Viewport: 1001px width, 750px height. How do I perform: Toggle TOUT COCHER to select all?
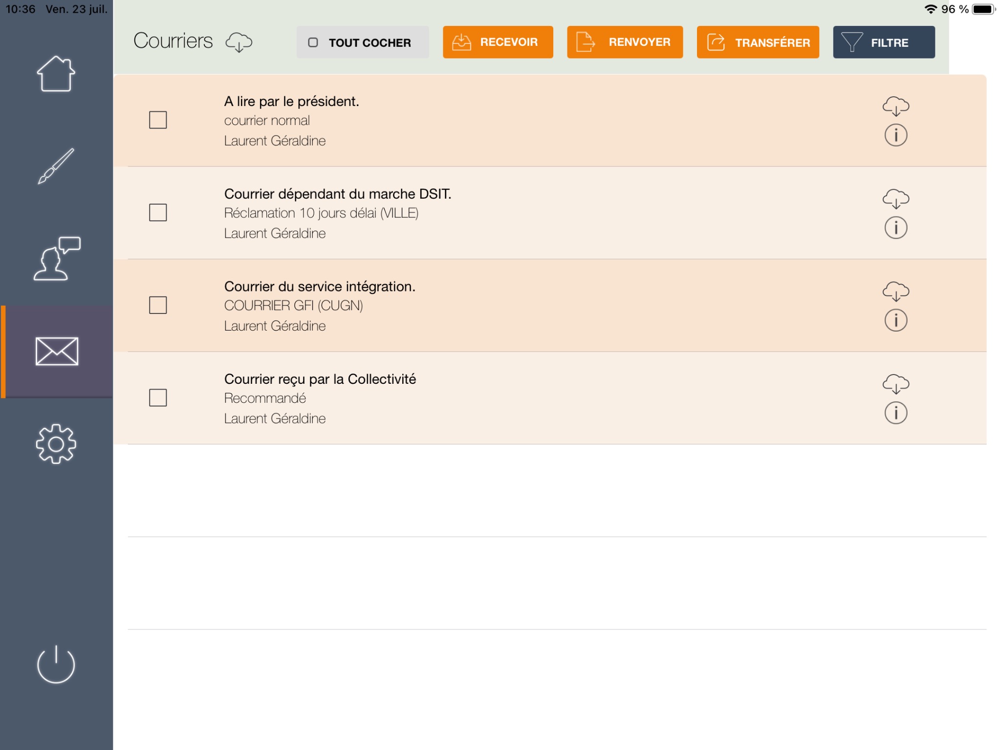(x=362, y=42)
